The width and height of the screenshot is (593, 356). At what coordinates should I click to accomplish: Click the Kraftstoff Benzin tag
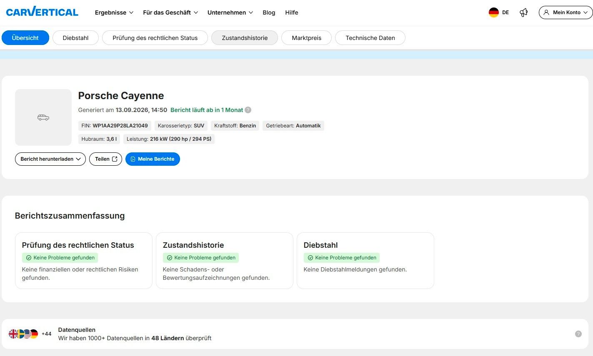(235, 126)
